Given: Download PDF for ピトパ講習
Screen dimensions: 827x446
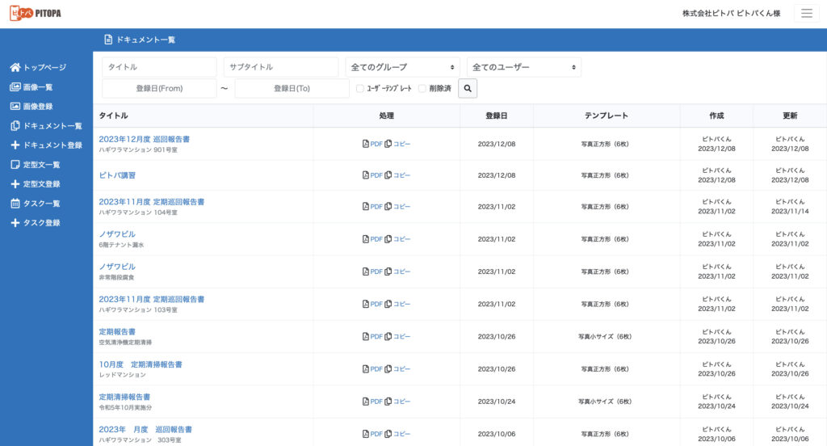Looking at the screenshot, I should [372, 175].
